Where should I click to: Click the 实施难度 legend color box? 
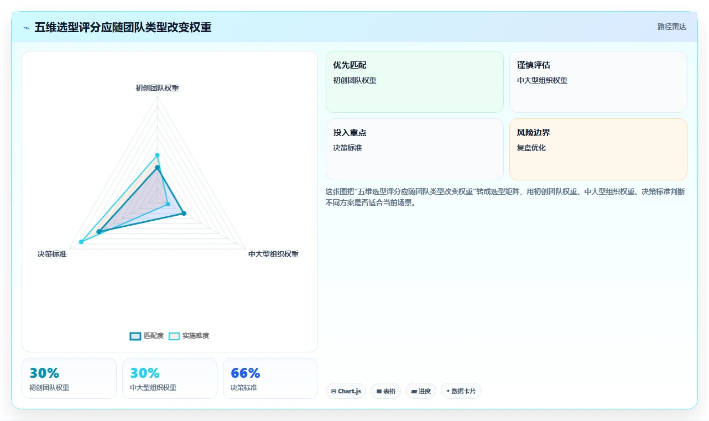click(174, 336)
